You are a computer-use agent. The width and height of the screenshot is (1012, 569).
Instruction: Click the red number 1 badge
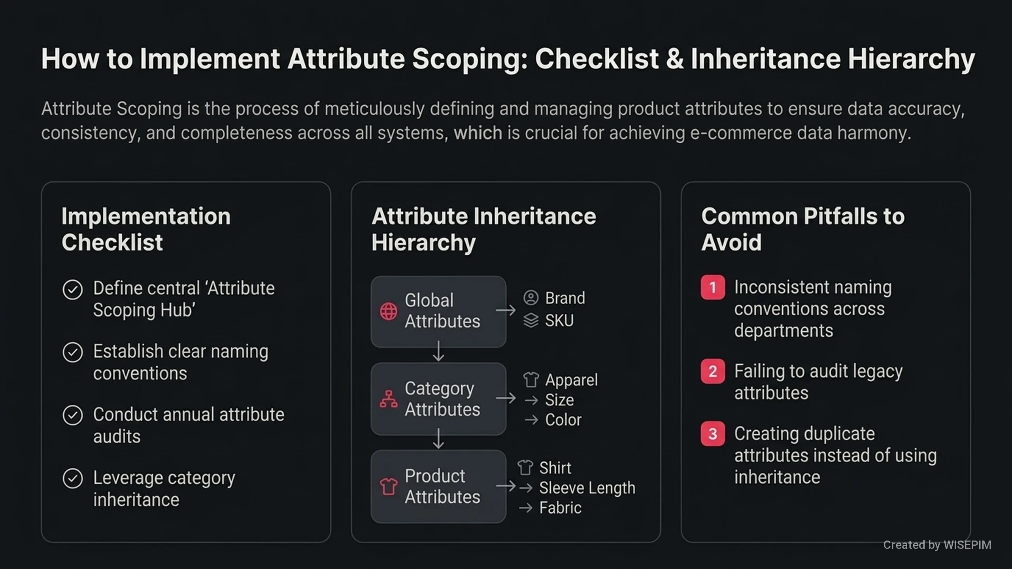[713, 287]
